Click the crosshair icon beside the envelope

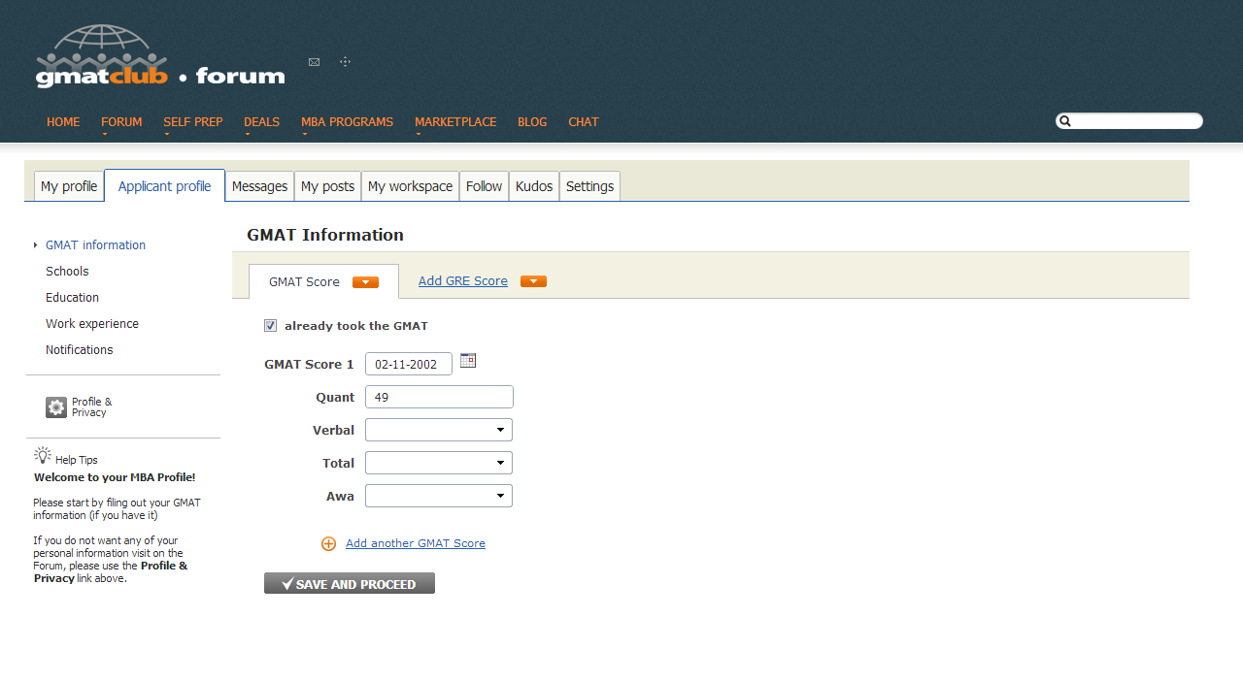345,62
